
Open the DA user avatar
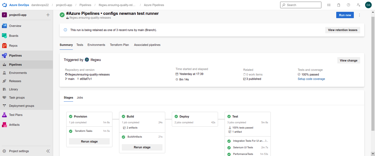point(368,5)
